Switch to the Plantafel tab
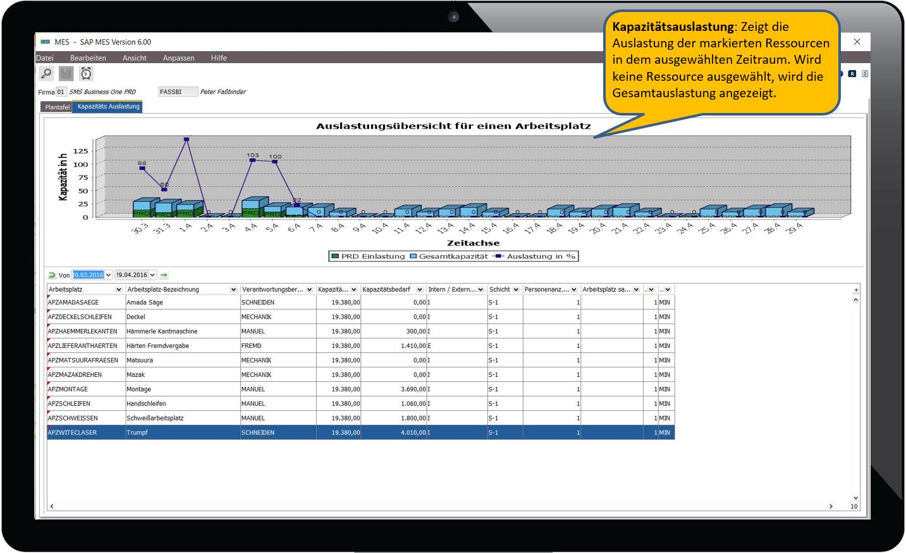 point(57,107)
